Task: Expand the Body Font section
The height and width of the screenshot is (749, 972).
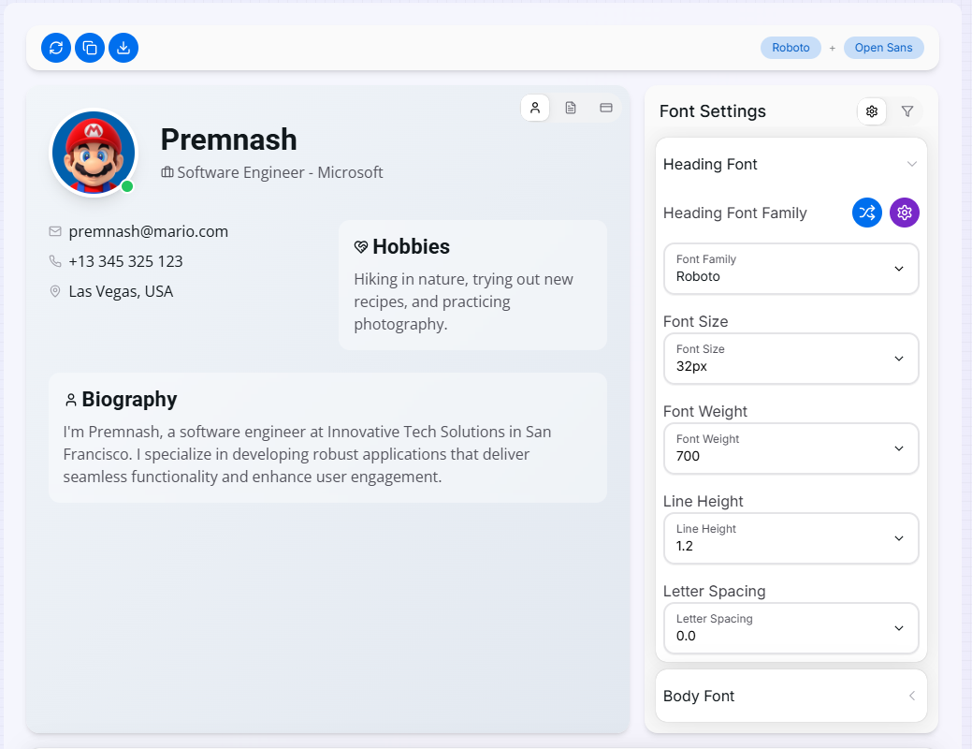Action: pos(912,696)
